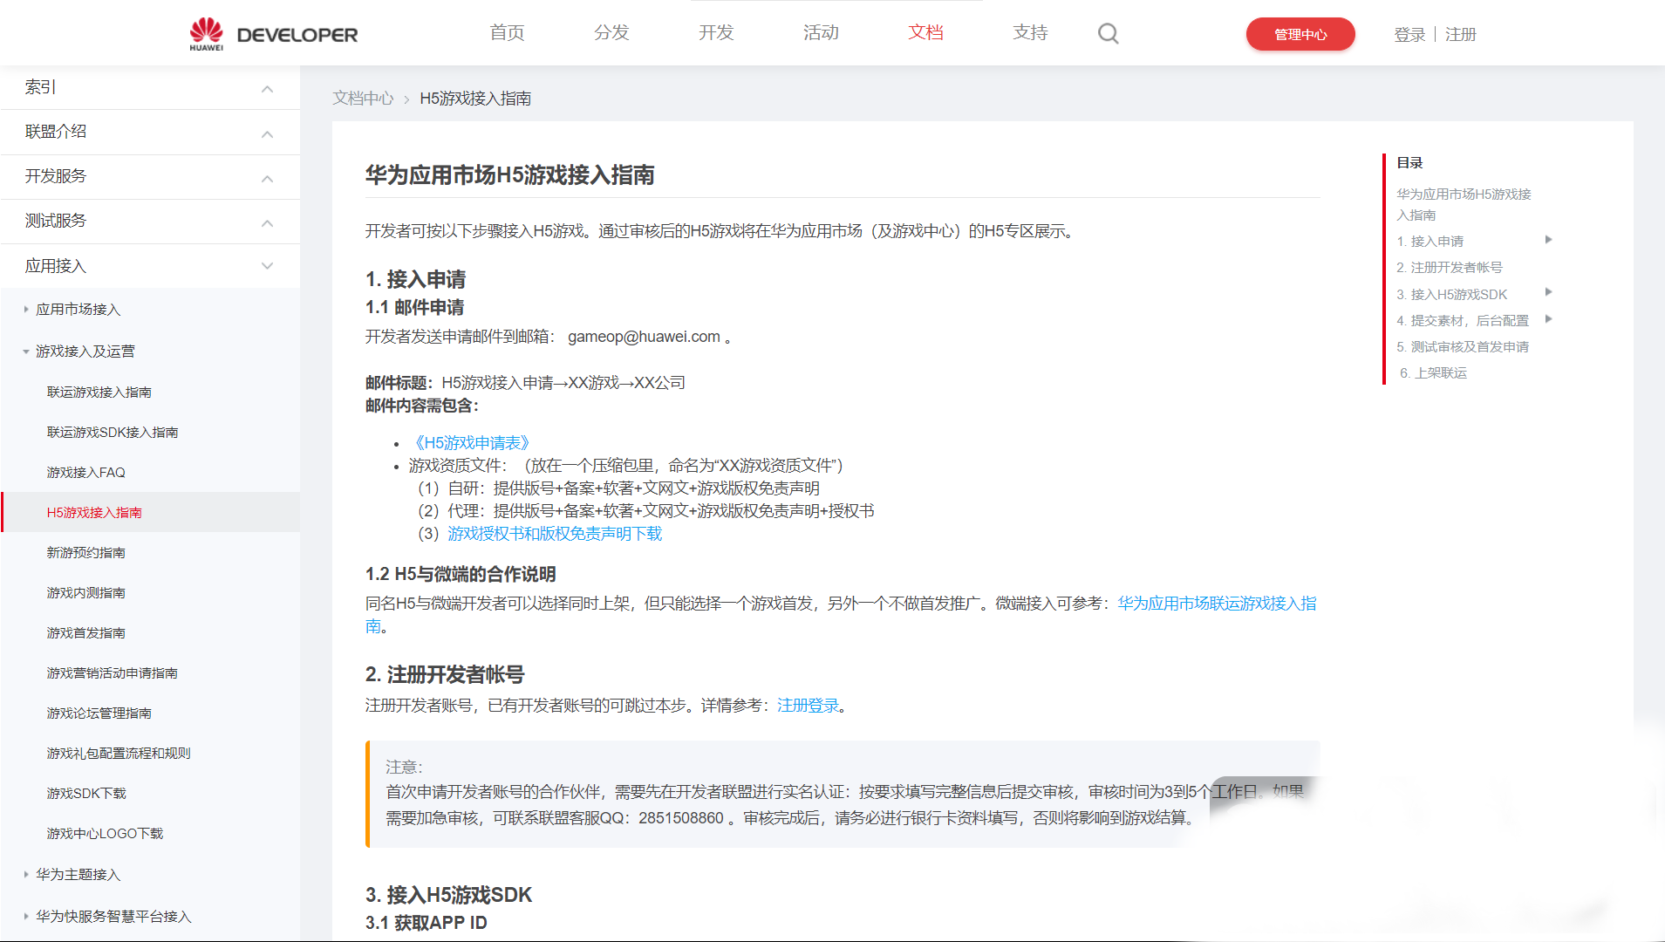This screenshot has width=1665, height=942.
Task: Open 游戏接入FAQ in sidebar
Action: [x=85, y=473]
